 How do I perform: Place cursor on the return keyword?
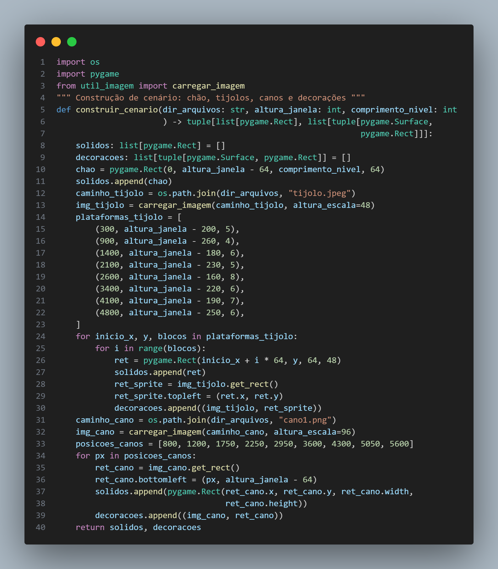coord(90,527)
